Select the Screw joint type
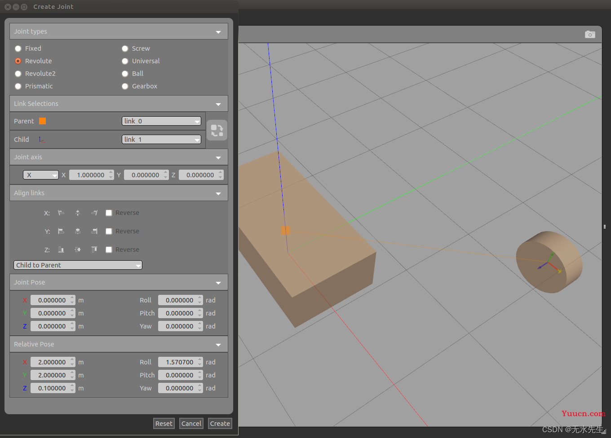 click(x=125, y=48)
